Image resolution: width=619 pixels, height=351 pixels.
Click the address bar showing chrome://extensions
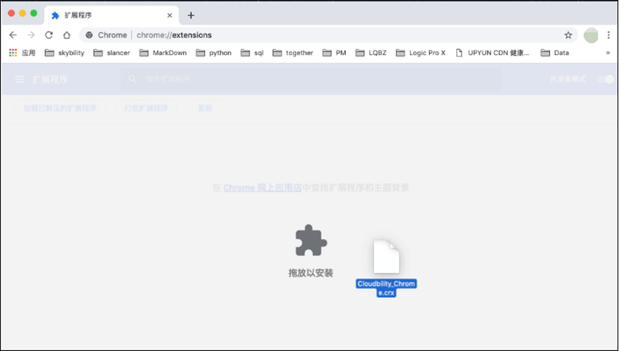pos(309,35)
